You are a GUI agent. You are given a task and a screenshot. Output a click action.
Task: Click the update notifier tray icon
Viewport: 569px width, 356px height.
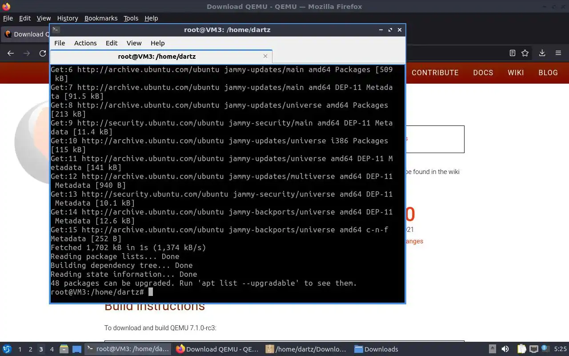544,348
